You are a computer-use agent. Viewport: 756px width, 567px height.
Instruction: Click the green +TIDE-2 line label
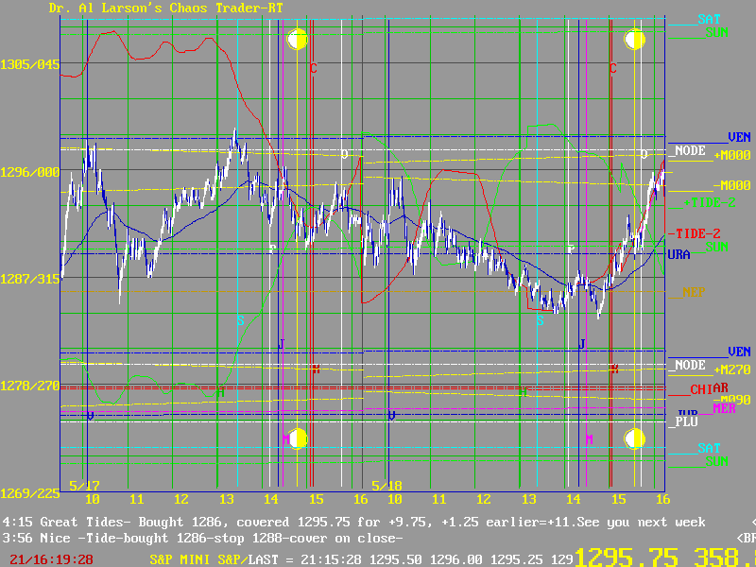point(702,202)
